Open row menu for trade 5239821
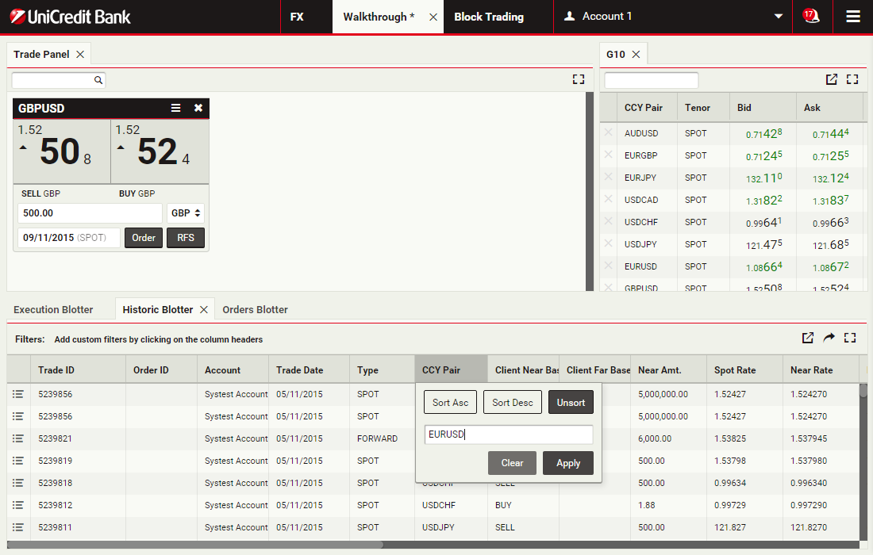The width and height of the screenshot is (873, 555). [x=18, y=438]
